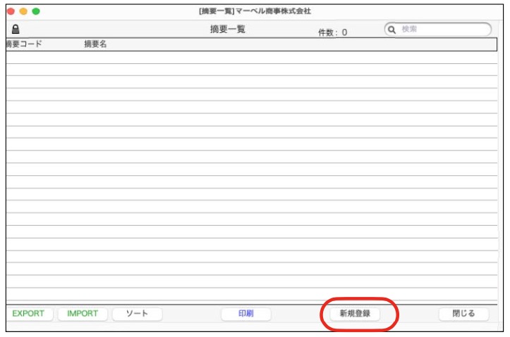Minimize the window using the yellow button
The height and width of the screenshot is (337, 510).
(23, 11)
